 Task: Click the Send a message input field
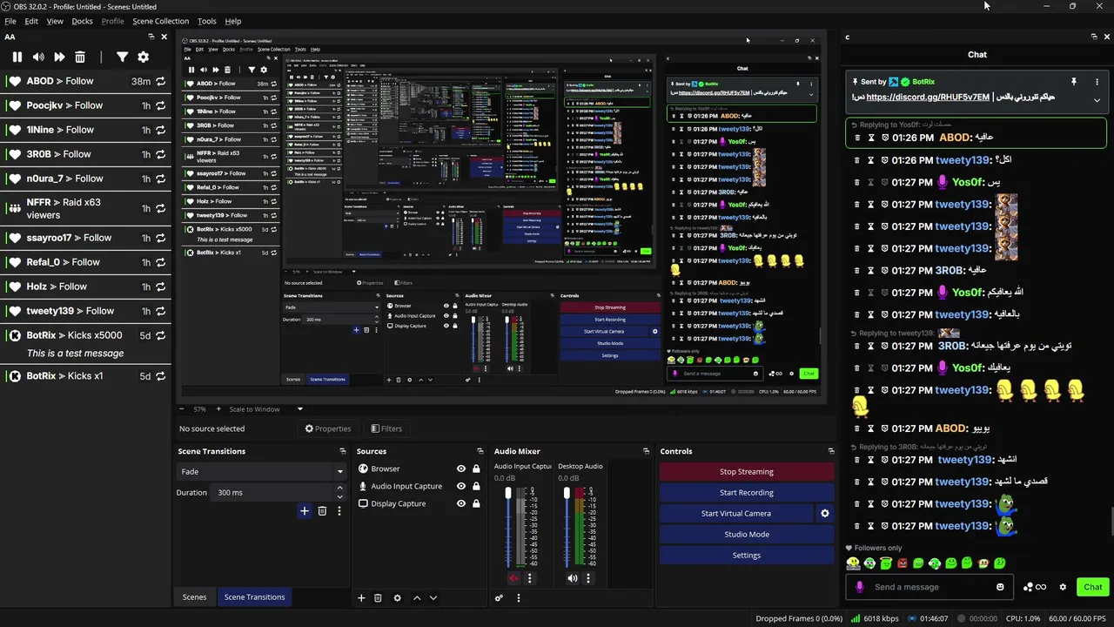(x=931, y=587)
